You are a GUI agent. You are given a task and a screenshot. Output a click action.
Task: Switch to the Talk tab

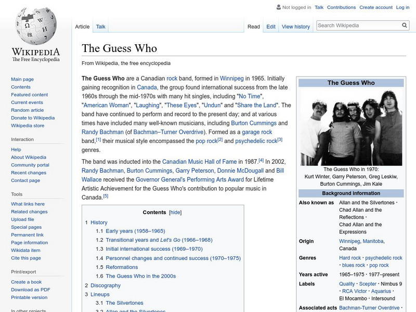click(x=100, y=27)
